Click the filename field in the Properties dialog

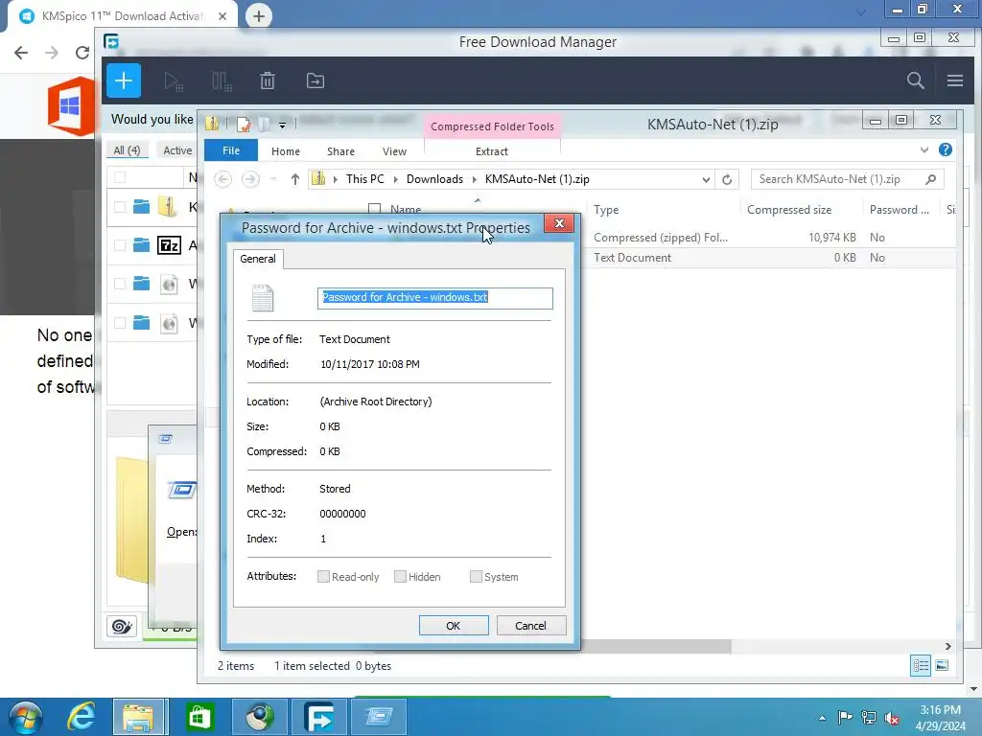(435, 298)
